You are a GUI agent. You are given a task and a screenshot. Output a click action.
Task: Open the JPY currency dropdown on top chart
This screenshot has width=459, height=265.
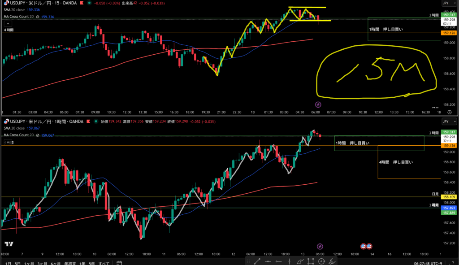coord(446,3)
